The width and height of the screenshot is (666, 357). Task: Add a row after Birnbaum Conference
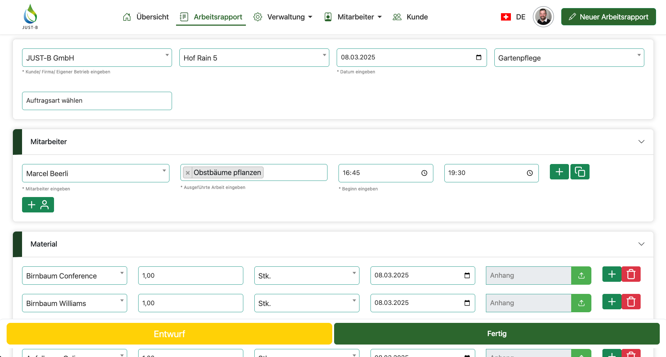pos(612,274)
